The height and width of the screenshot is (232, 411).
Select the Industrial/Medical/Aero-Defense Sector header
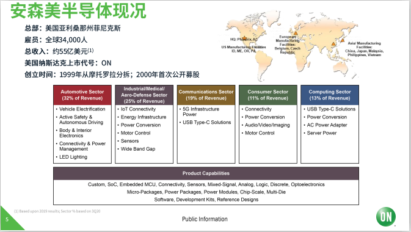click(144, 95)
